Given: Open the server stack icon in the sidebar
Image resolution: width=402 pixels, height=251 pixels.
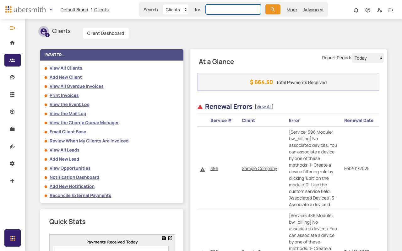Looking at the screenshot, I should coord(12,94).
